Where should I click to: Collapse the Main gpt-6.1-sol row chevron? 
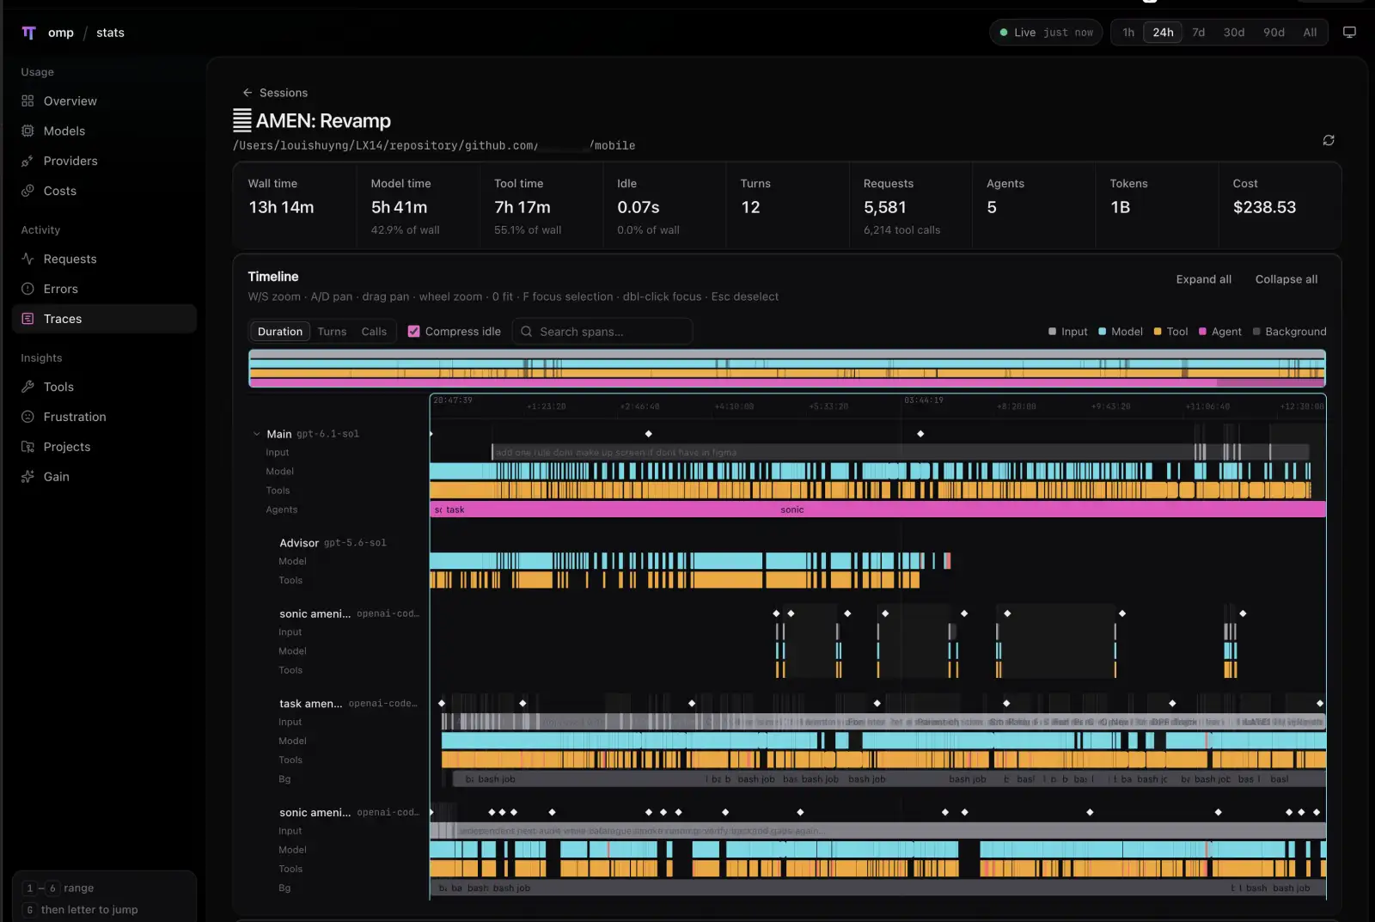pyautogui.click(x=256, y=434)
